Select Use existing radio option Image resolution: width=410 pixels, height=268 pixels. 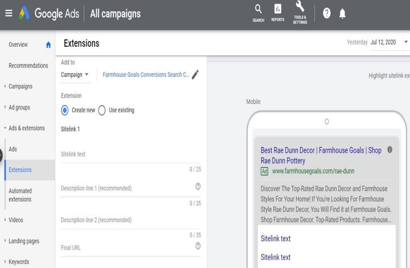(x=102, y=110)
